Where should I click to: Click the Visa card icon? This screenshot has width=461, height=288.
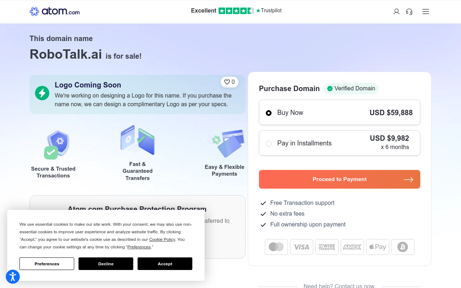[x=301, y=247]
